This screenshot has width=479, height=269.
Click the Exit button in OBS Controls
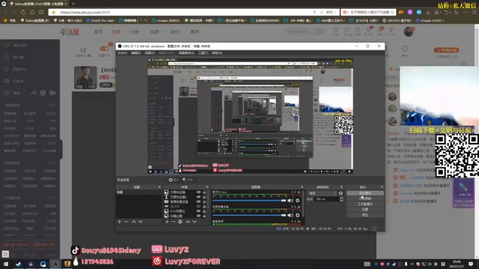(x=365, y=215)
